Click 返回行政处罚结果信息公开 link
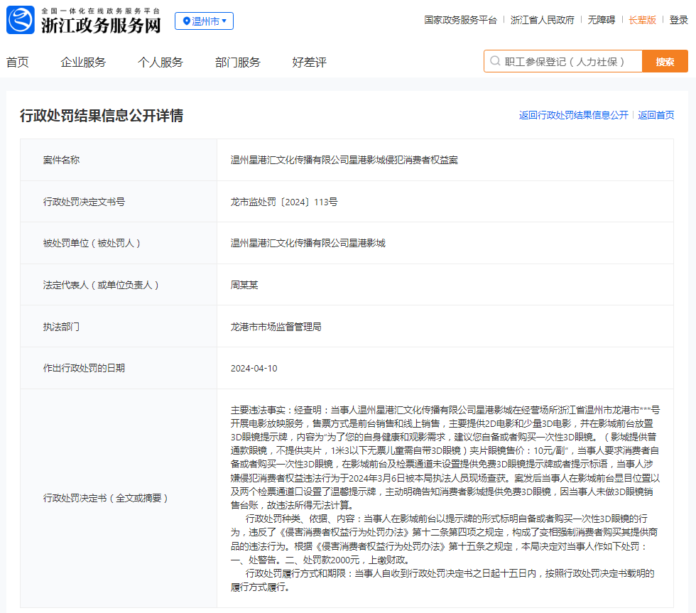The width and height of the screenshot is (696, 613). [x=574, y=115]
